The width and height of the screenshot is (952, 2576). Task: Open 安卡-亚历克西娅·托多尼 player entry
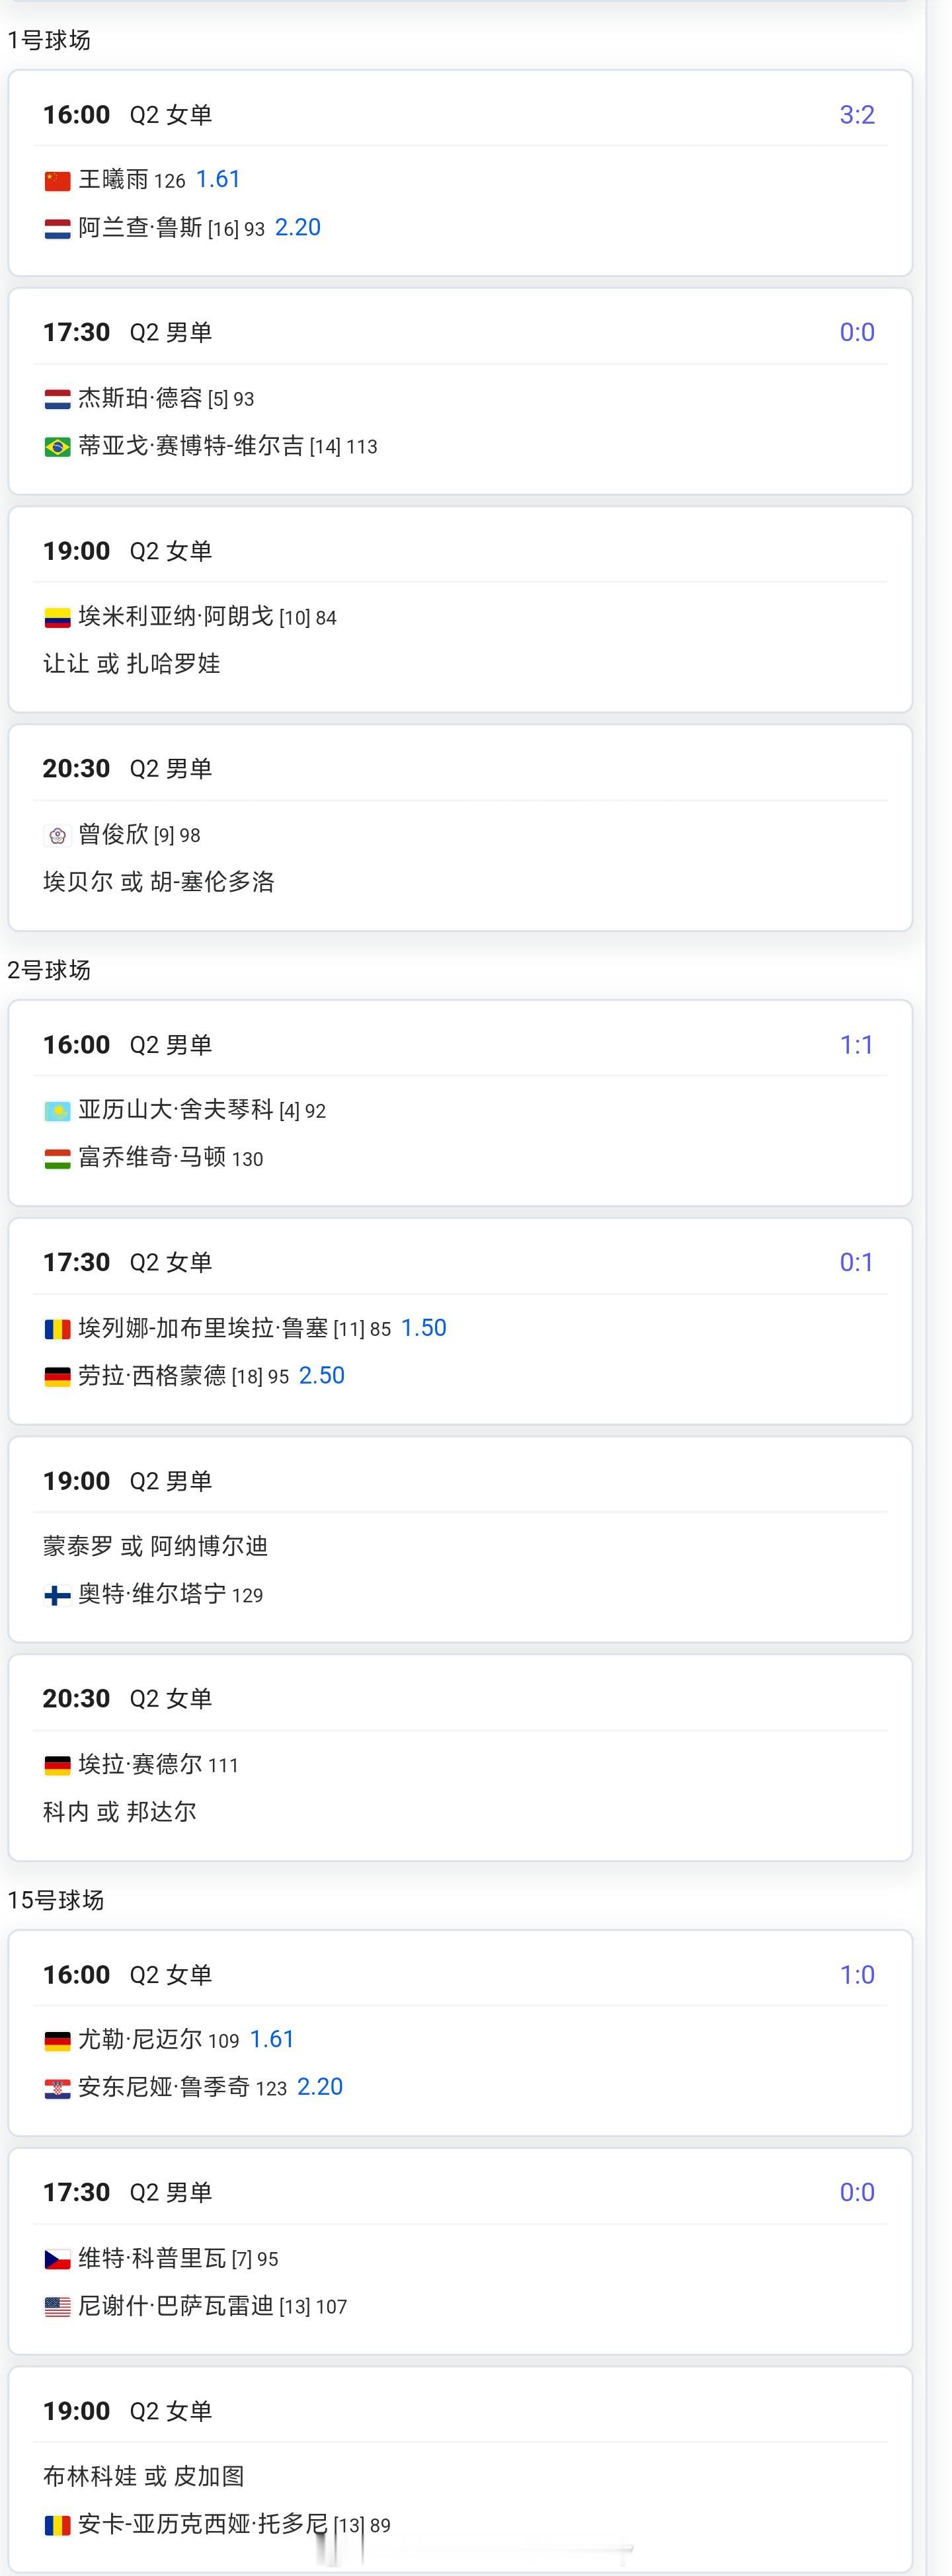coord(203,2524)
